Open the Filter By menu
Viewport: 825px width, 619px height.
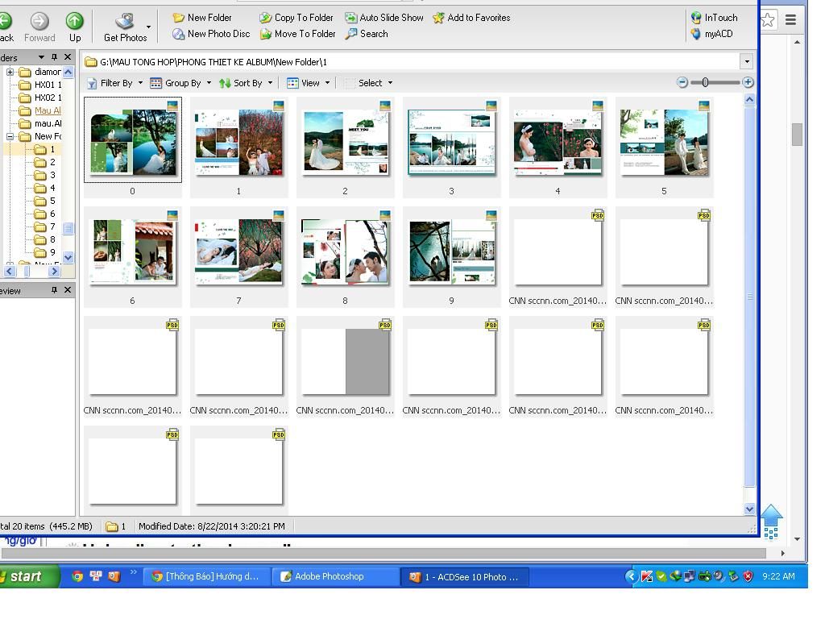point(114,83)
